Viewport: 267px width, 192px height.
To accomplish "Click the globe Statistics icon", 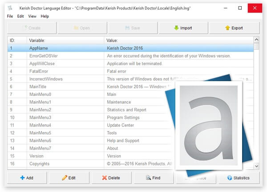I will click(230, 177).
